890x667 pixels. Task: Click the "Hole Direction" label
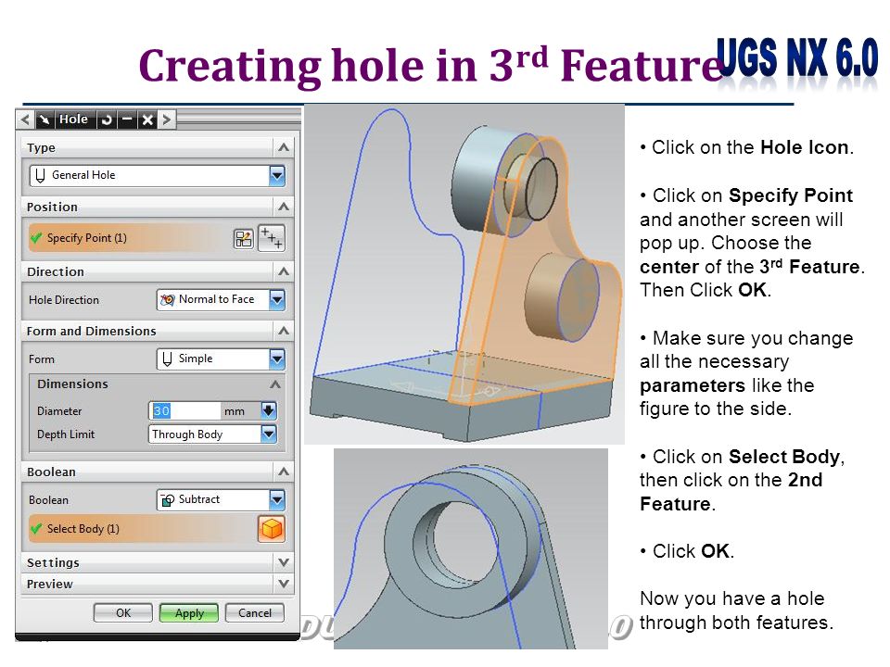[x=64, y=300]
